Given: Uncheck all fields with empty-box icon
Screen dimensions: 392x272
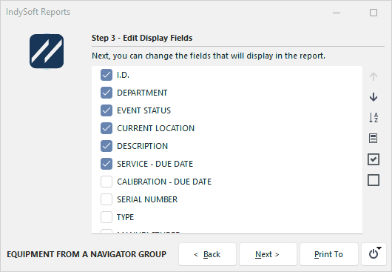Looking at the screenshot, I should [x=374, y=180].
